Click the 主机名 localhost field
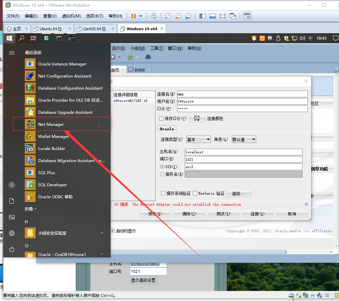The width and height of the screenshot is (339, 301). click(x=243, y=152)
